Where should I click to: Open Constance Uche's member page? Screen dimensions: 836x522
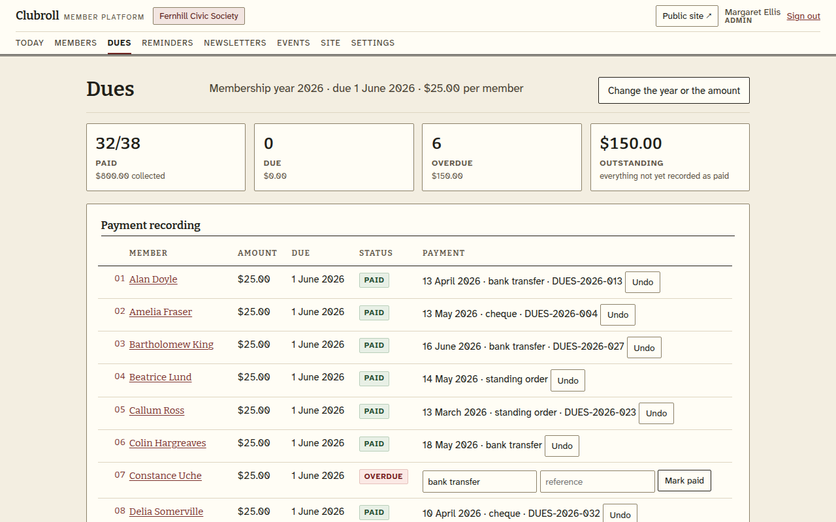coord(165,476)
